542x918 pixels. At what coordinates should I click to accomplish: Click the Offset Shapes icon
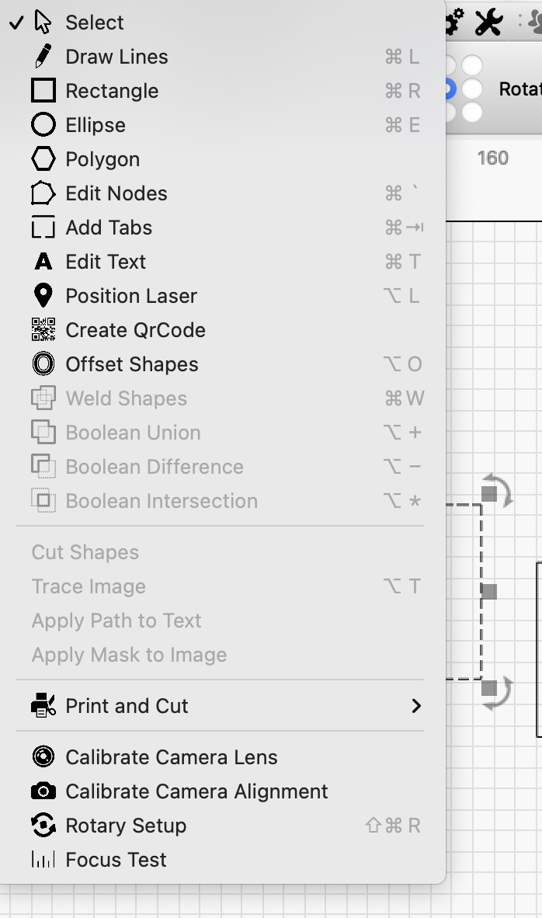tap(43, 364)
